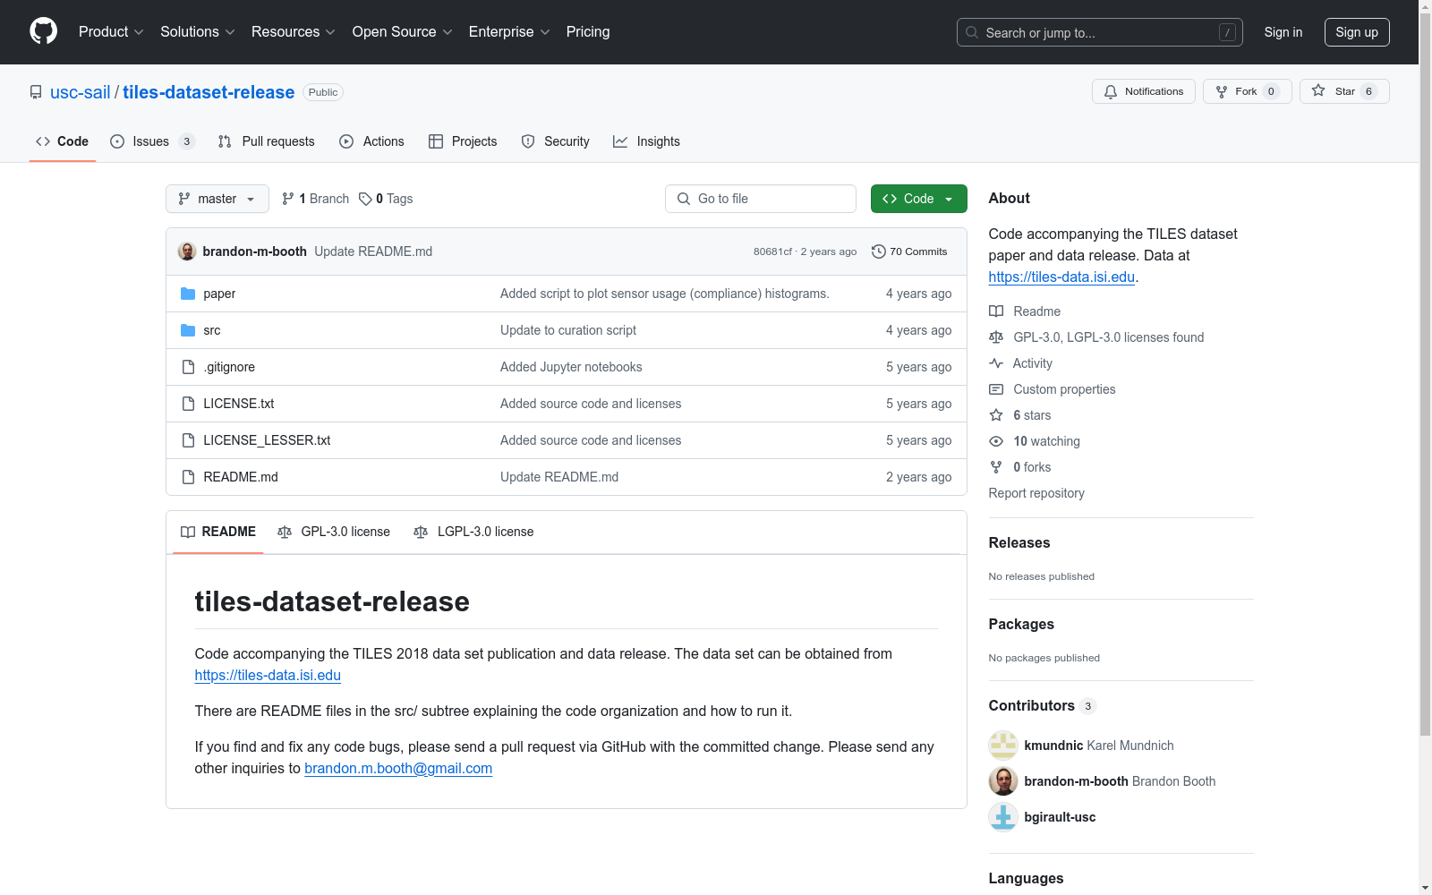Click the brandon.m.booth@gmail.com email link
The height and width of the screenshot is (895, 1432).
[x=398, y=769]
